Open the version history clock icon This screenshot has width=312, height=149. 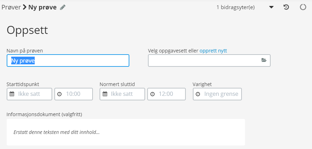click(286, 7)
